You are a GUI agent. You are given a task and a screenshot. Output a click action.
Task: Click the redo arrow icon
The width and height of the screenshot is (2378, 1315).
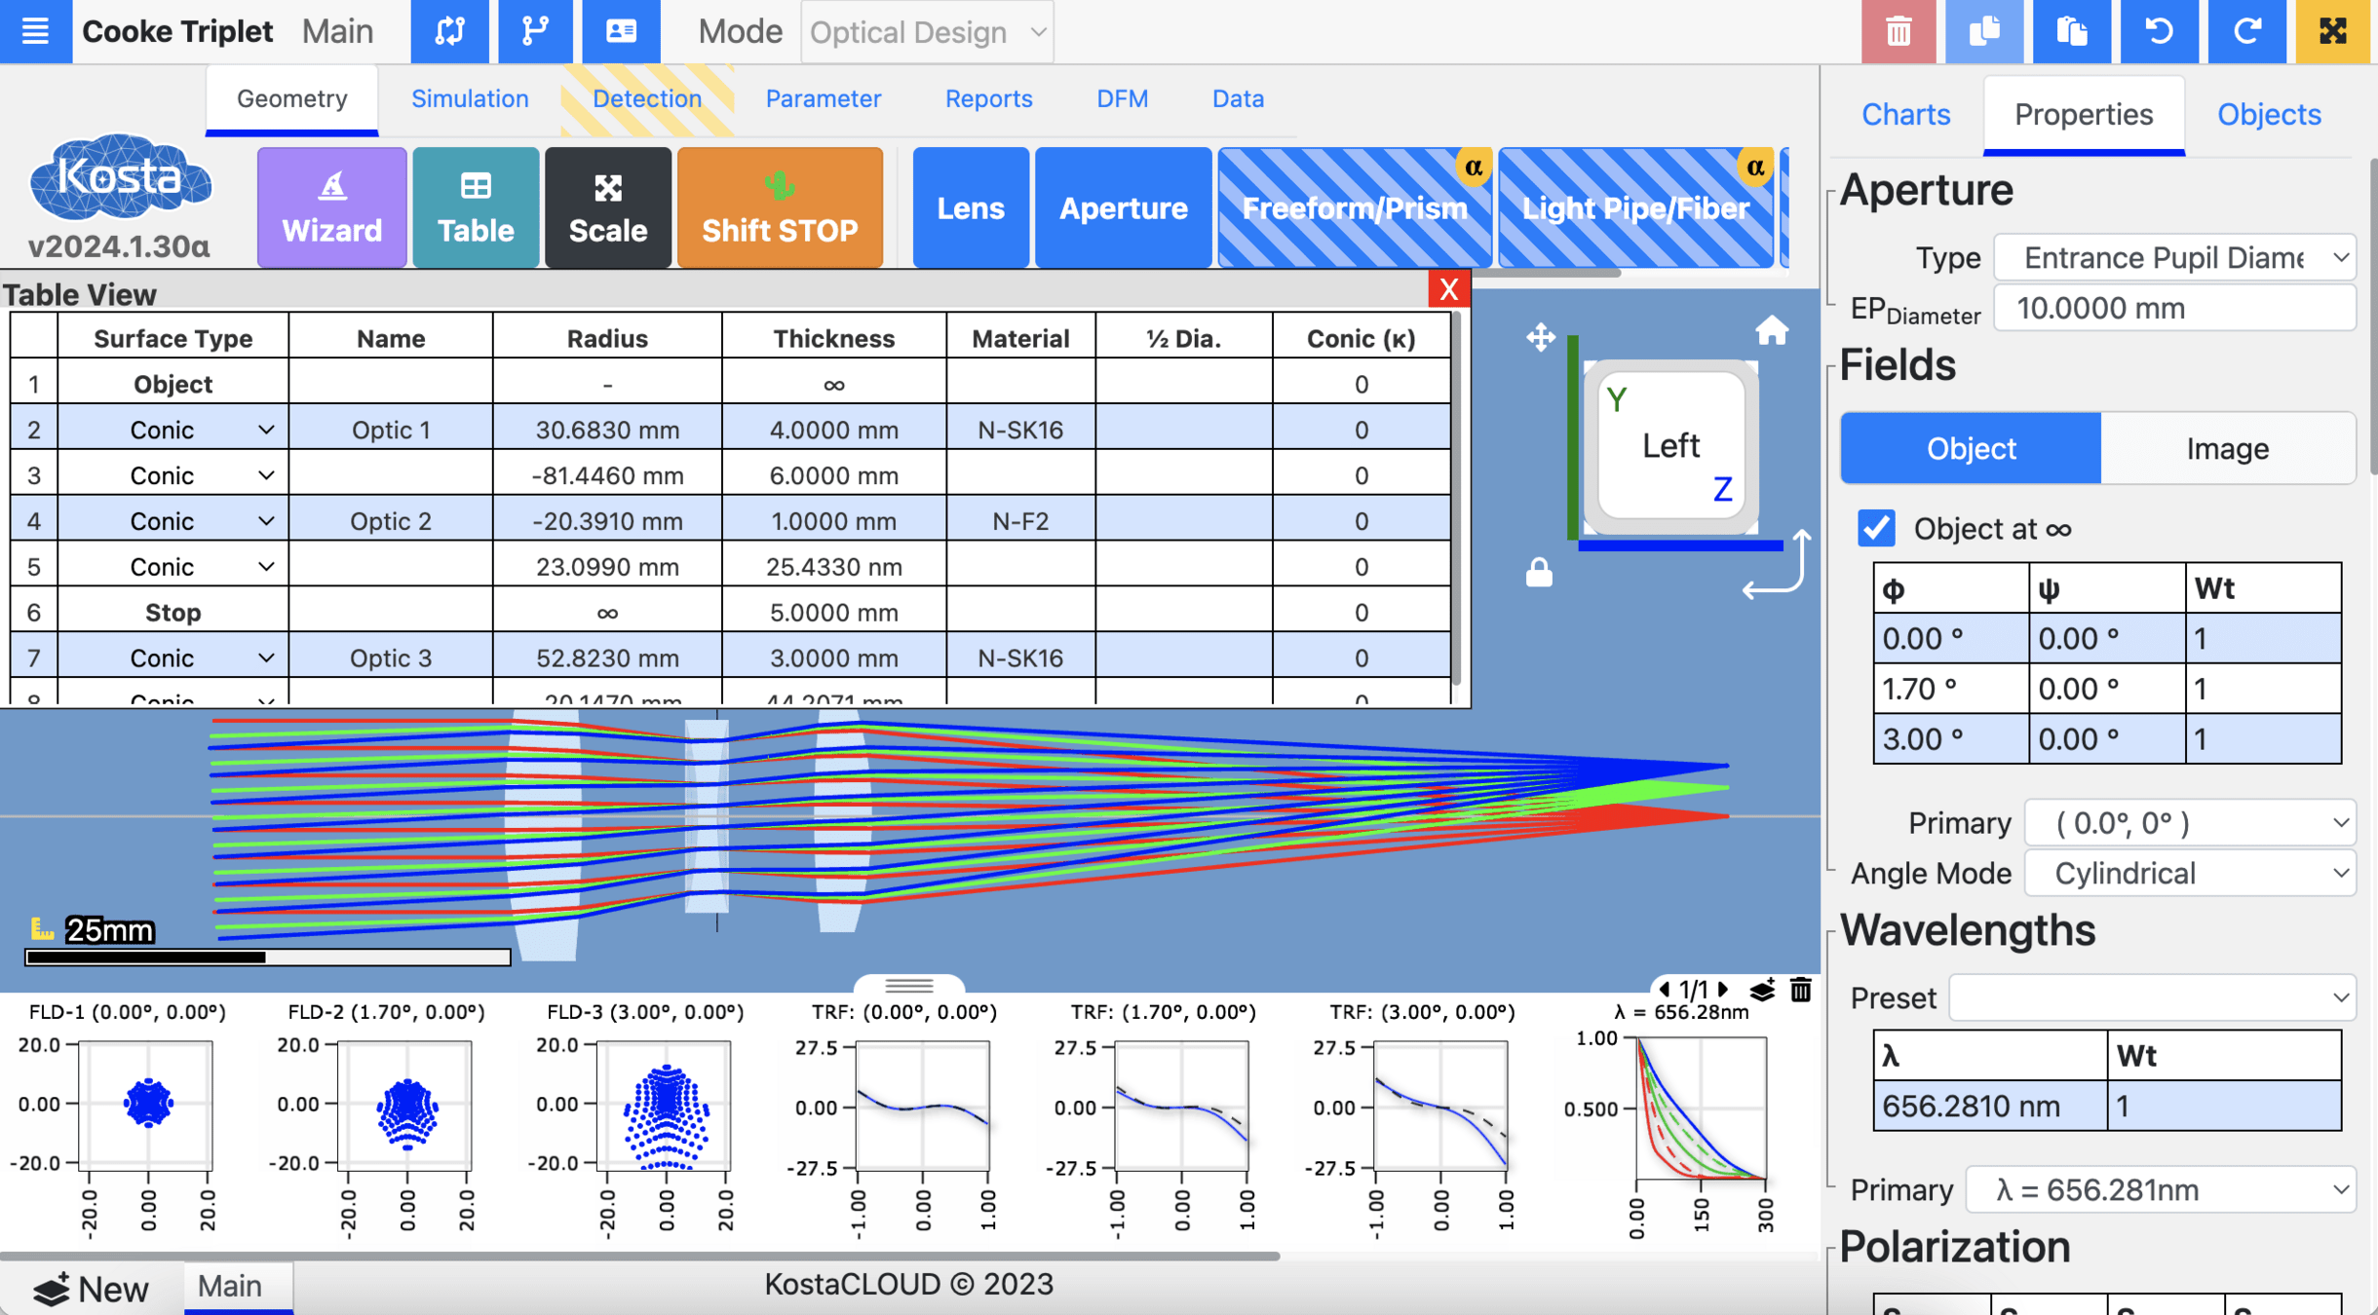(x=2246, y=31)
